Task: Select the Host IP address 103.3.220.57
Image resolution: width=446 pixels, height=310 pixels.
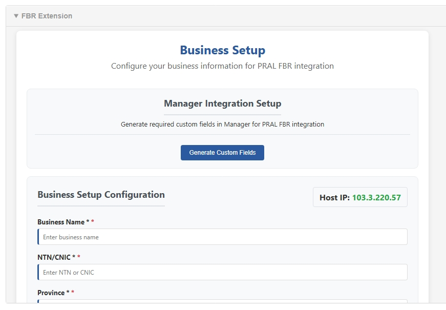Action: click(x=376, y=198)
